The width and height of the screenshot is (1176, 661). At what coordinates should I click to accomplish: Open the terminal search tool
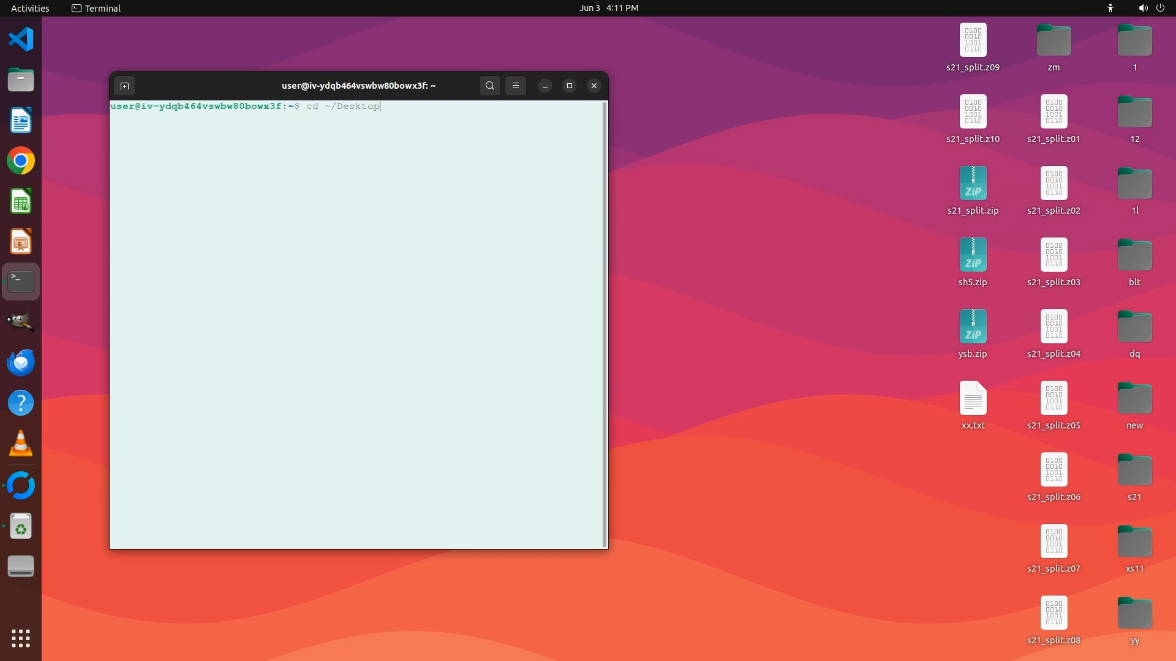tap(489, 86)
